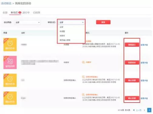Click the bottom row yellow clock icon

(10, 98)
